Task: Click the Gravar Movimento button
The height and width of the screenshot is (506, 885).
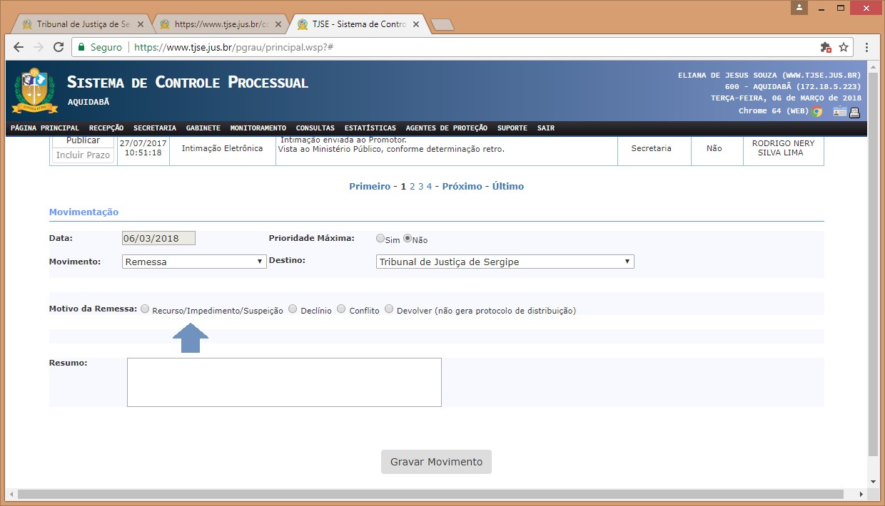Action: [436, 462]
